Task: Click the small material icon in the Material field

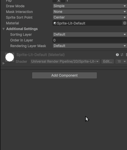Action: (x=55, y=23)
